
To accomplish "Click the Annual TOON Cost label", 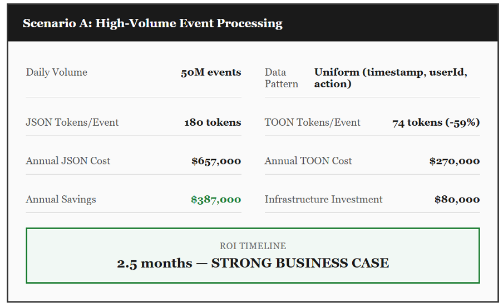I will click(x=308, y=161).
